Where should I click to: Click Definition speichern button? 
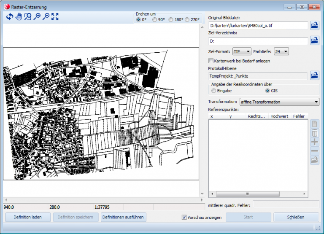[x=76, y=217]
